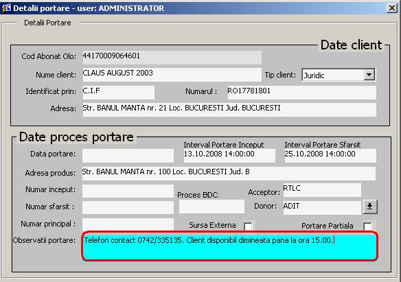Focus the Cod Abonat Olo field
This screenshot has width=401, height=282.
[172, 57]
